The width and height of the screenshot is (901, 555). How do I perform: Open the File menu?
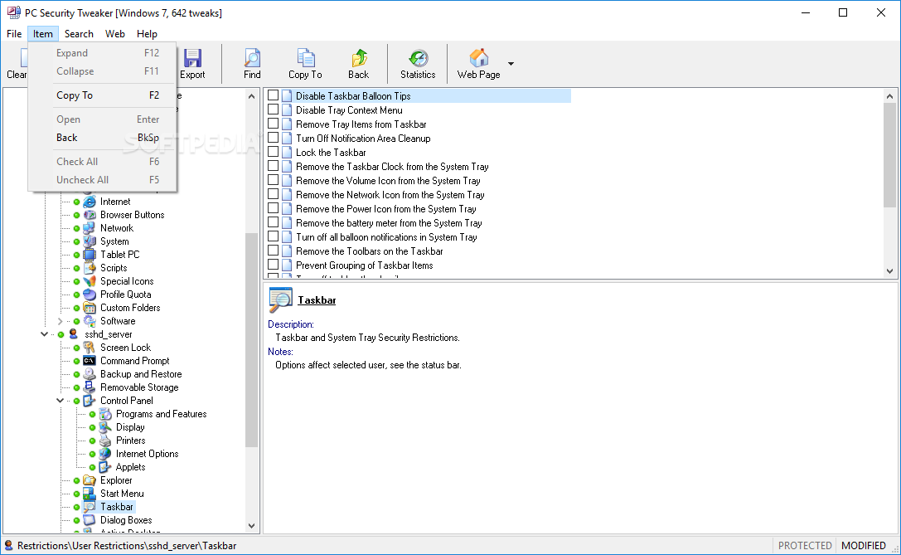pyautogui.click(x=14, y=34)
